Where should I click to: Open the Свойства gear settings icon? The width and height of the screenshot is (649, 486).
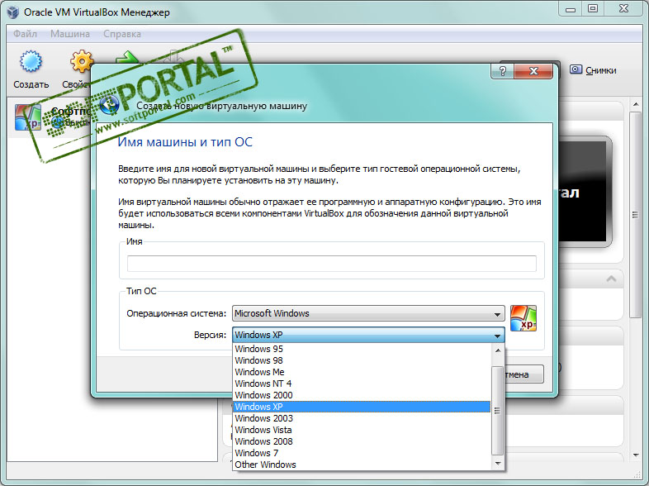click(x=82, y=61)
